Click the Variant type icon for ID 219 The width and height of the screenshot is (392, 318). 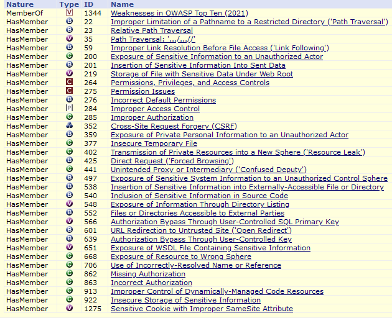point(69,73)
